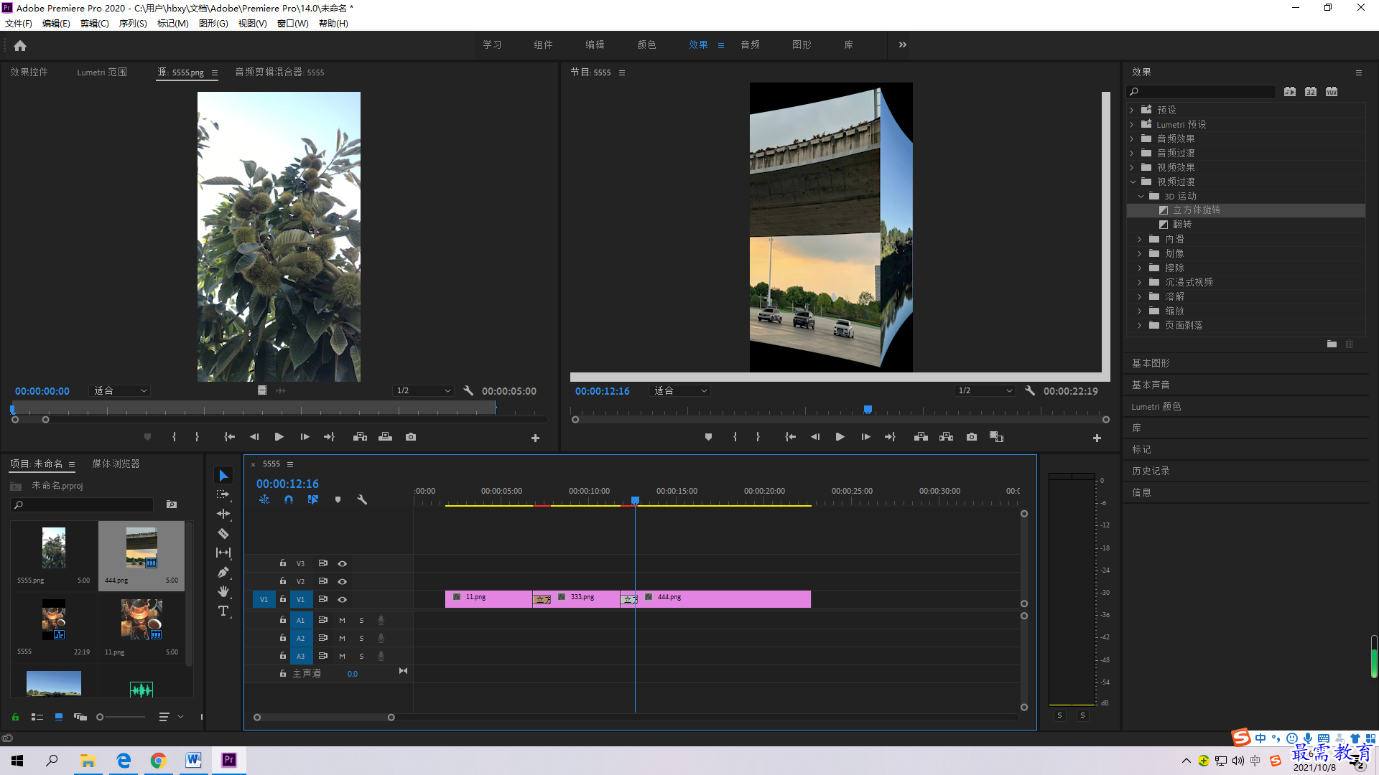Create new custom bin in Effects panel
1379x775 pixels.
pyautogui.click(x=1332, y=344)
